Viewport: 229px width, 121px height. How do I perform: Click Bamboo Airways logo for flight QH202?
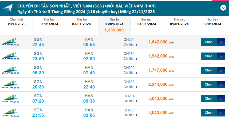tap(11, 70)
